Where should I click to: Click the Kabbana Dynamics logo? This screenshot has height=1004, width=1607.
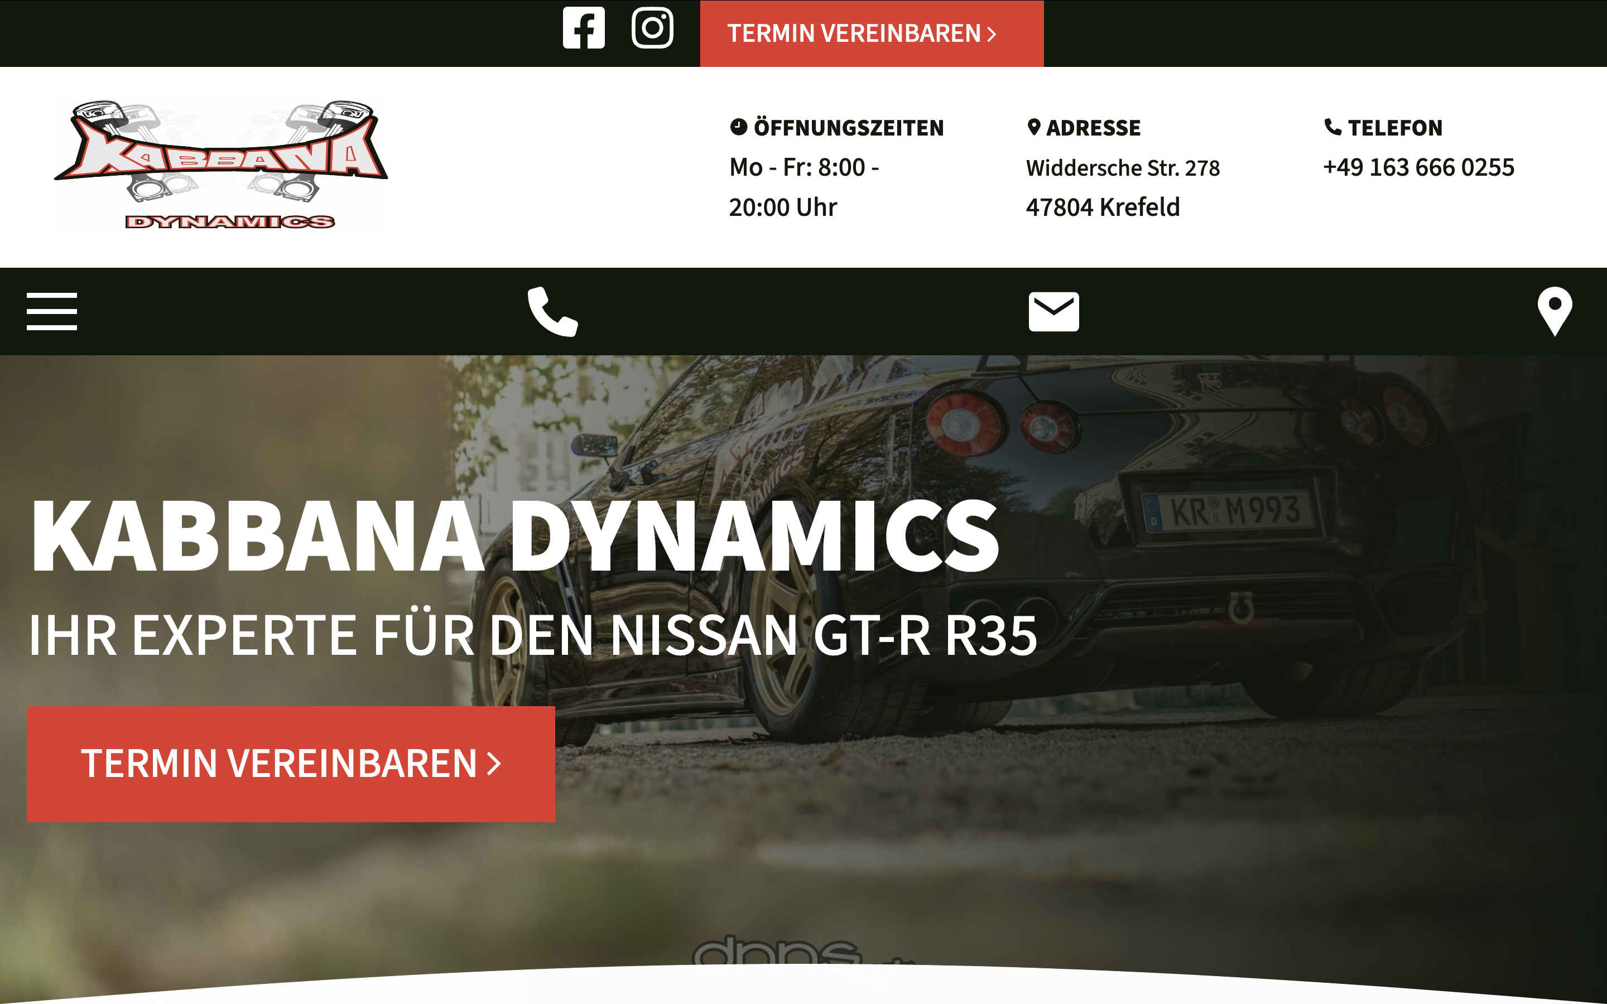221,166
